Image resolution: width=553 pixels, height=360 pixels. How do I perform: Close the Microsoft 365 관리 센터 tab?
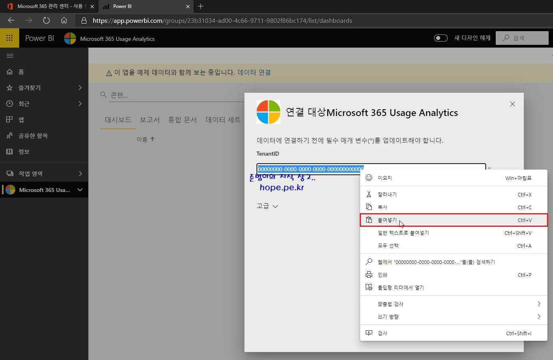[x=92, y=6]
